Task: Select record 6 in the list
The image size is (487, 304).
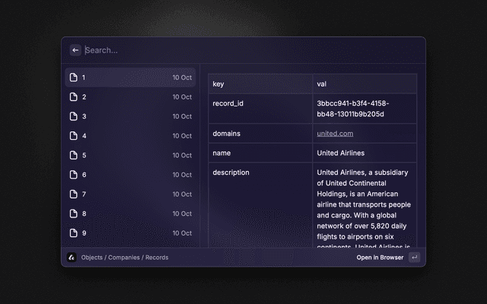Action: point(129,175)
